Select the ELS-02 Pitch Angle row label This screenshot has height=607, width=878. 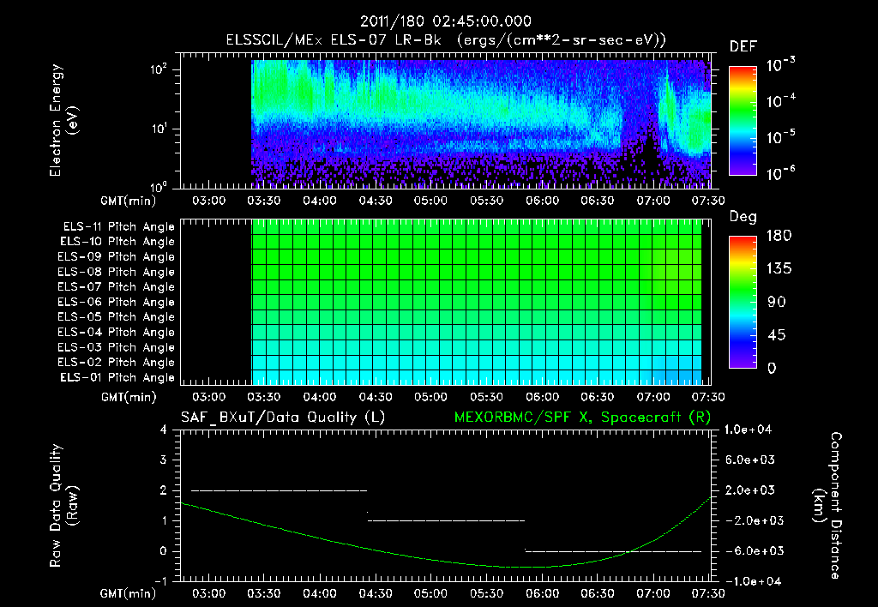pos(116,363)
